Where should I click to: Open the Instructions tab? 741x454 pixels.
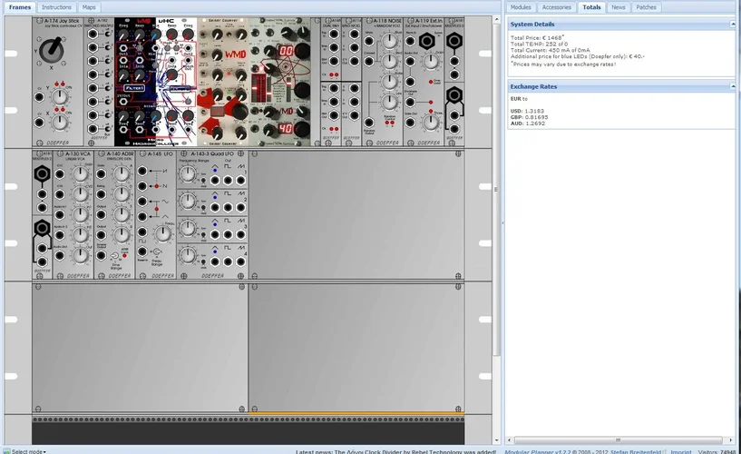click(x=56, y=7)
